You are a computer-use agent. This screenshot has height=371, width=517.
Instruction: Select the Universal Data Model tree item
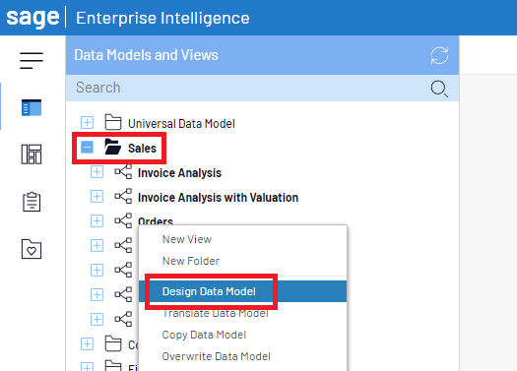click(181, 124)
